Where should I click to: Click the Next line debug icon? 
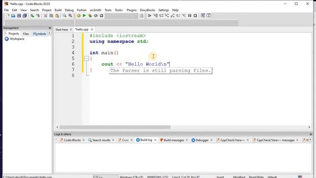click(x=161, y=15)
